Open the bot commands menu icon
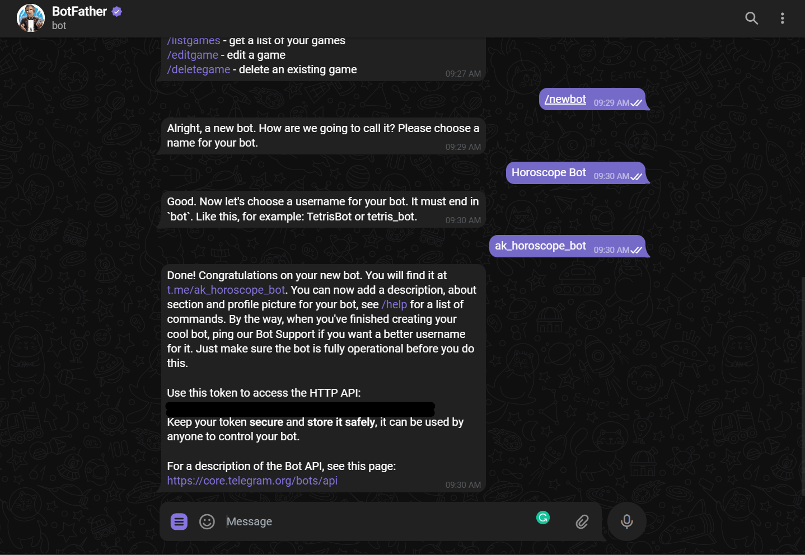805x555 pixels. [179, 521]
